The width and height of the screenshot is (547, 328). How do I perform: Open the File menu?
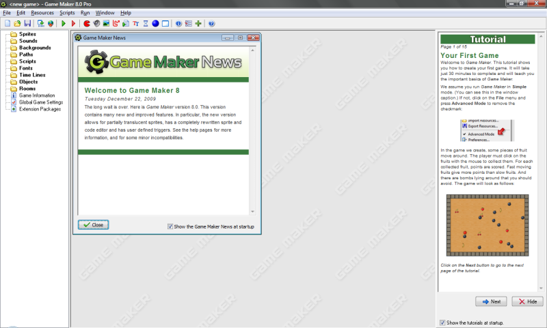(7, 13)
